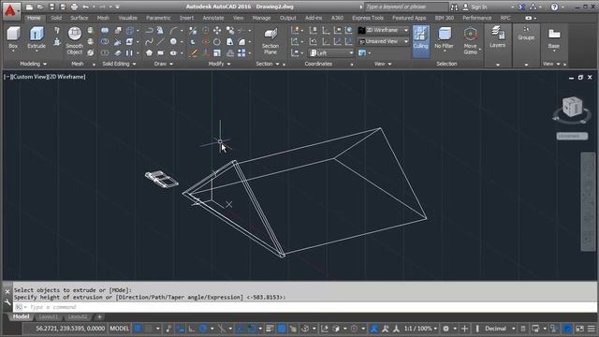Expand the Modeling panel

tap(34, 64)
